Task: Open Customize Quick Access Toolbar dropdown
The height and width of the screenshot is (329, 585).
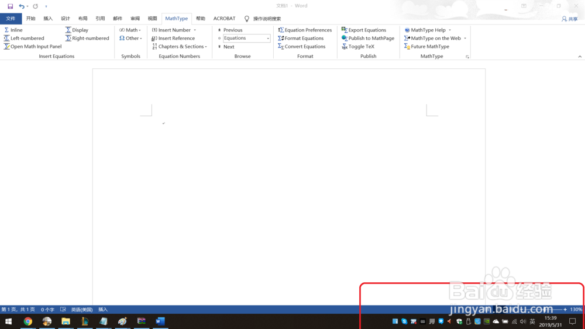Action: 46,6
